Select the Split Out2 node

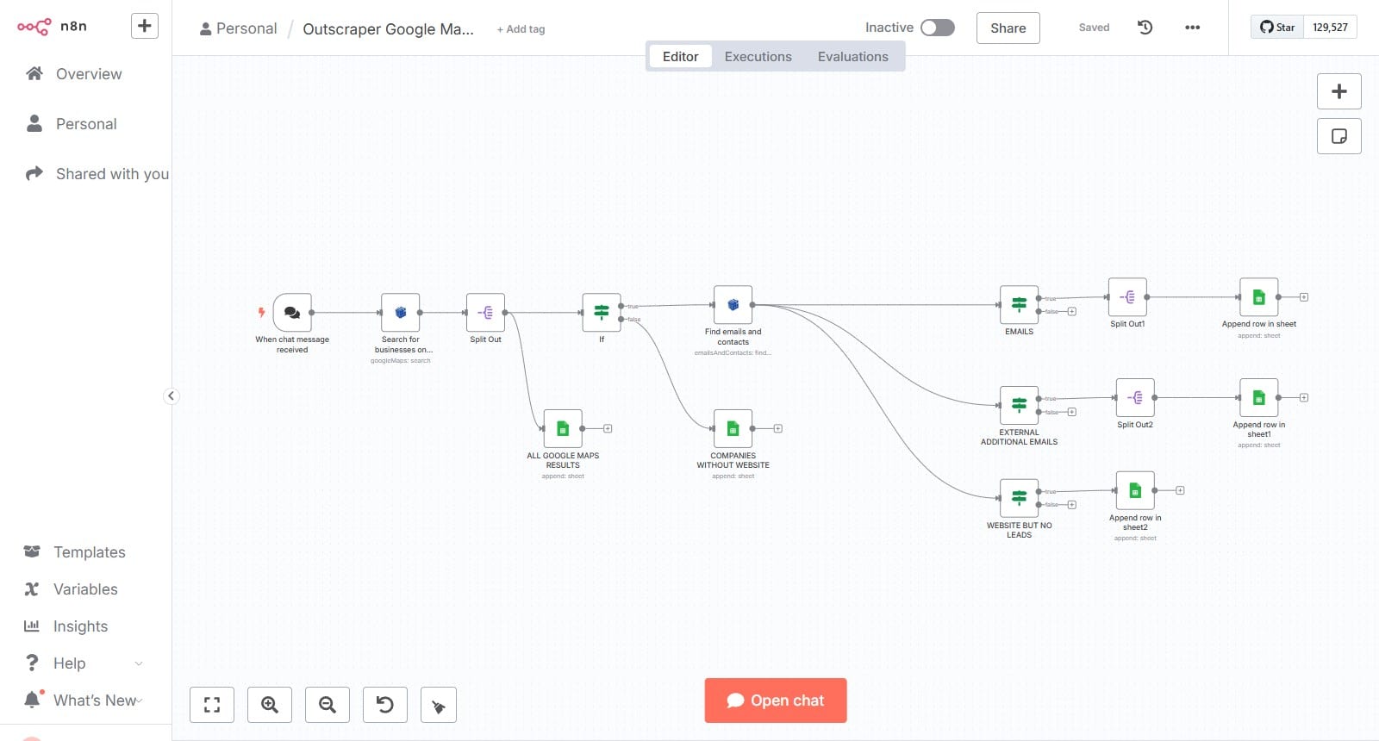click(1135, 398)
